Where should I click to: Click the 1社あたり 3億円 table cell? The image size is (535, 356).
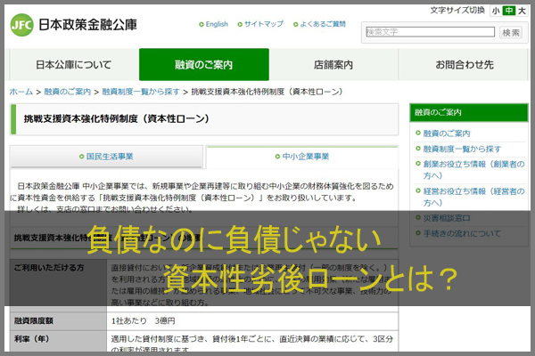coord(252,321)
